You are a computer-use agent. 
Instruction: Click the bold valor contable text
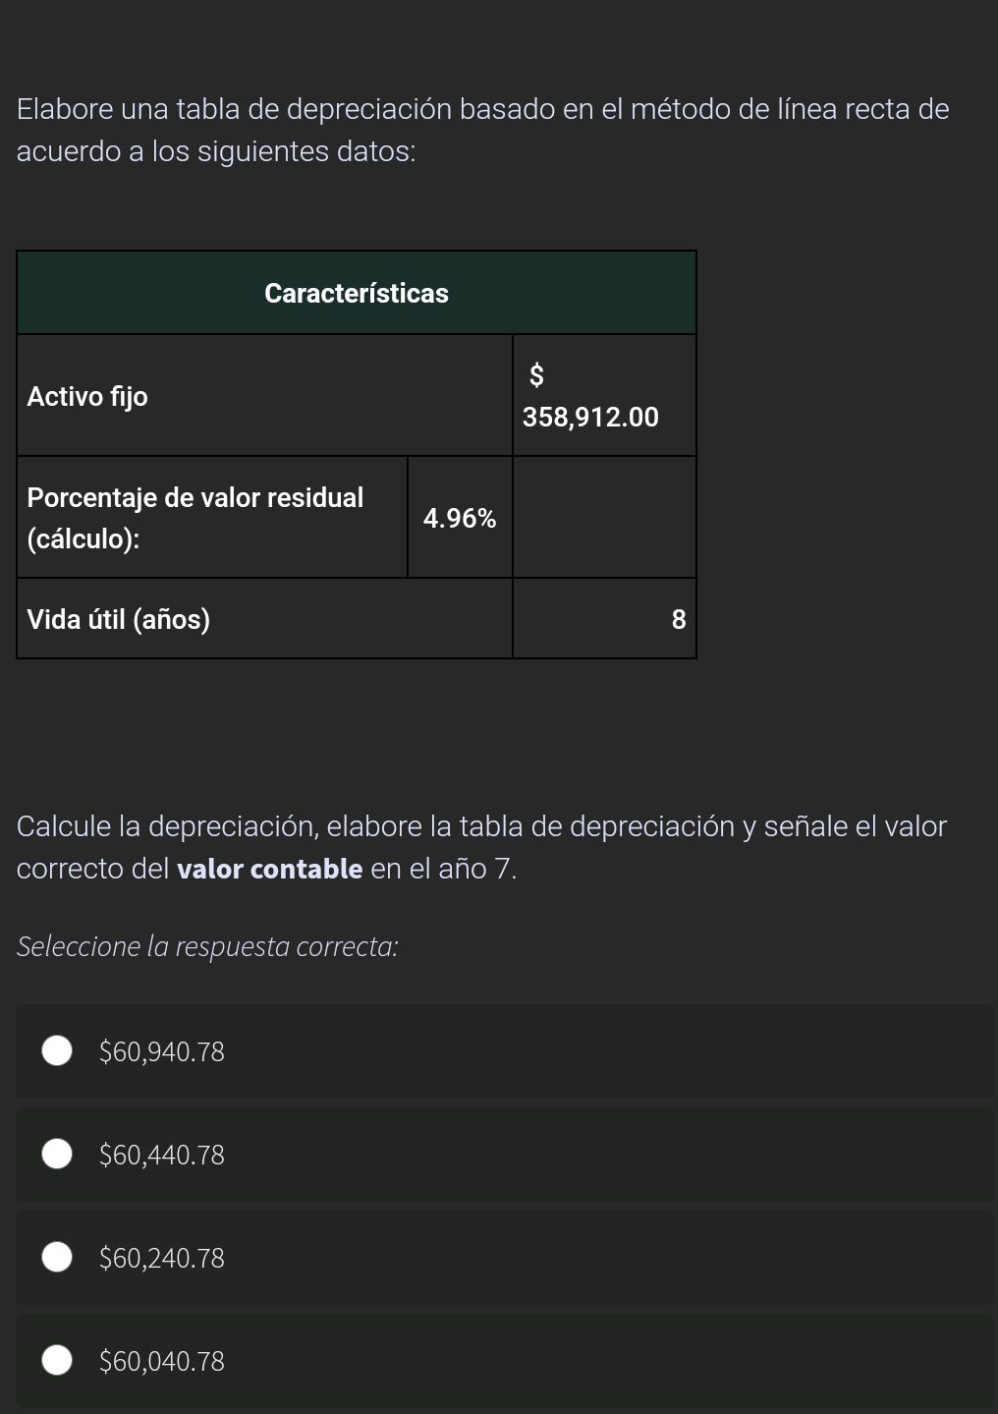tap(271, 868)
